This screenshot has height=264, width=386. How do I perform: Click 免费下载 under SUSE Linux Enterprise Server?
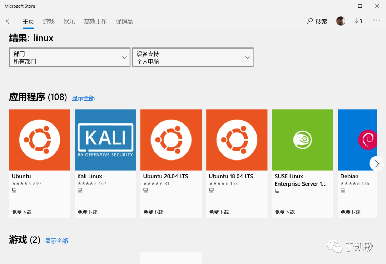pyautogui.click(x=284, y=212)
